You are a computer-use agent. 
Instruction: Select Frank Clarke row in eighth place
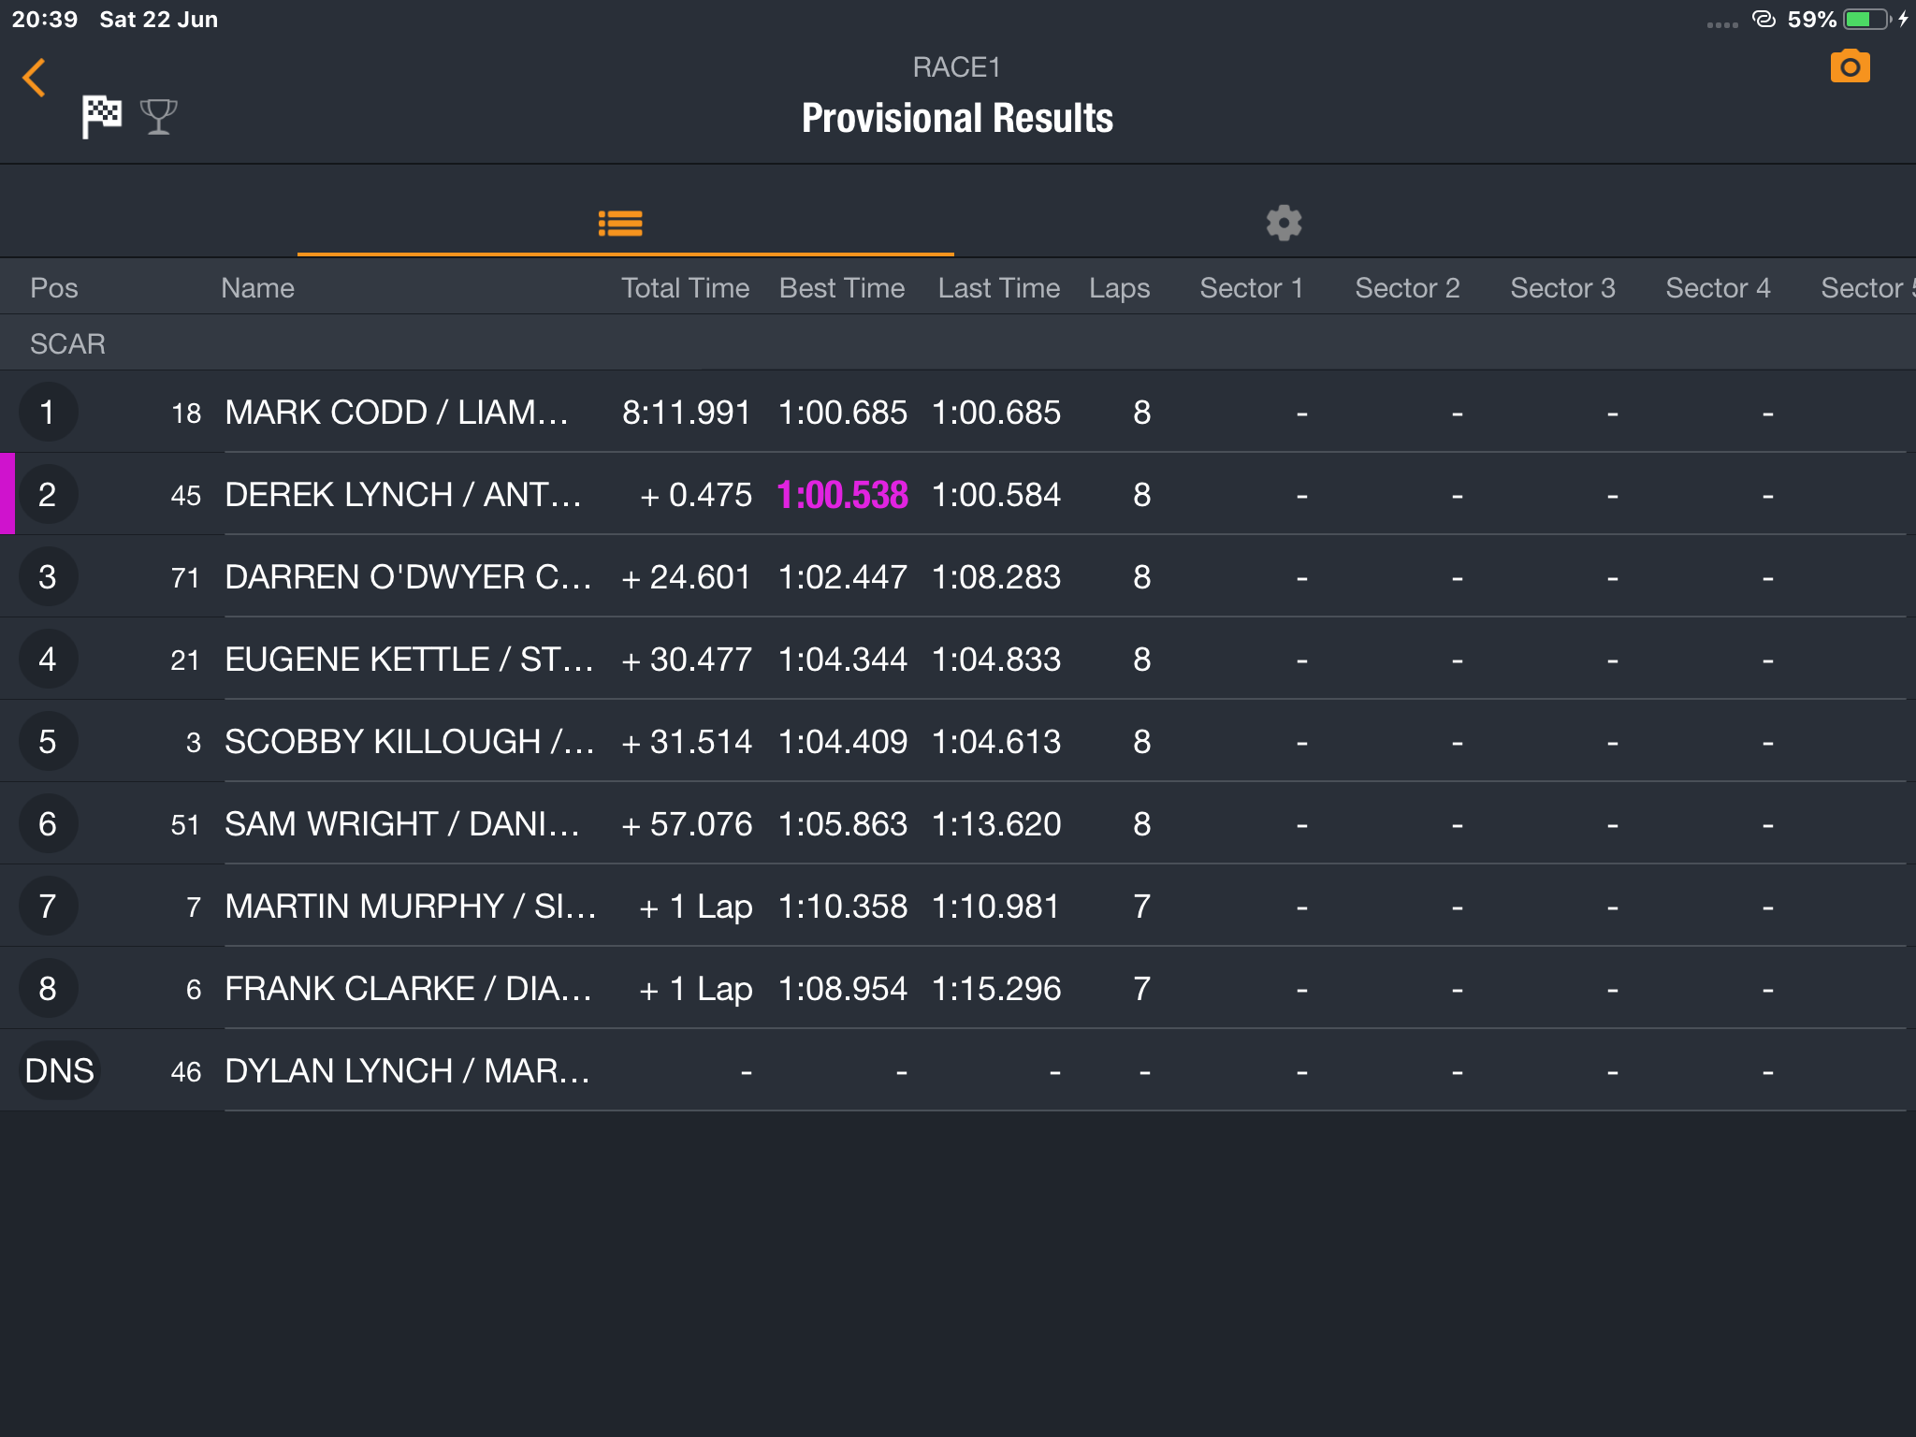[958, 988]
